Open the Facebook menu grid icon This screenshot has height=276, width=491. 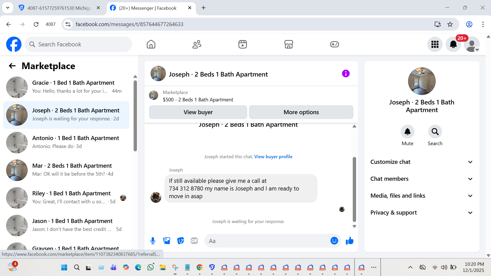(x=435, y=44)
